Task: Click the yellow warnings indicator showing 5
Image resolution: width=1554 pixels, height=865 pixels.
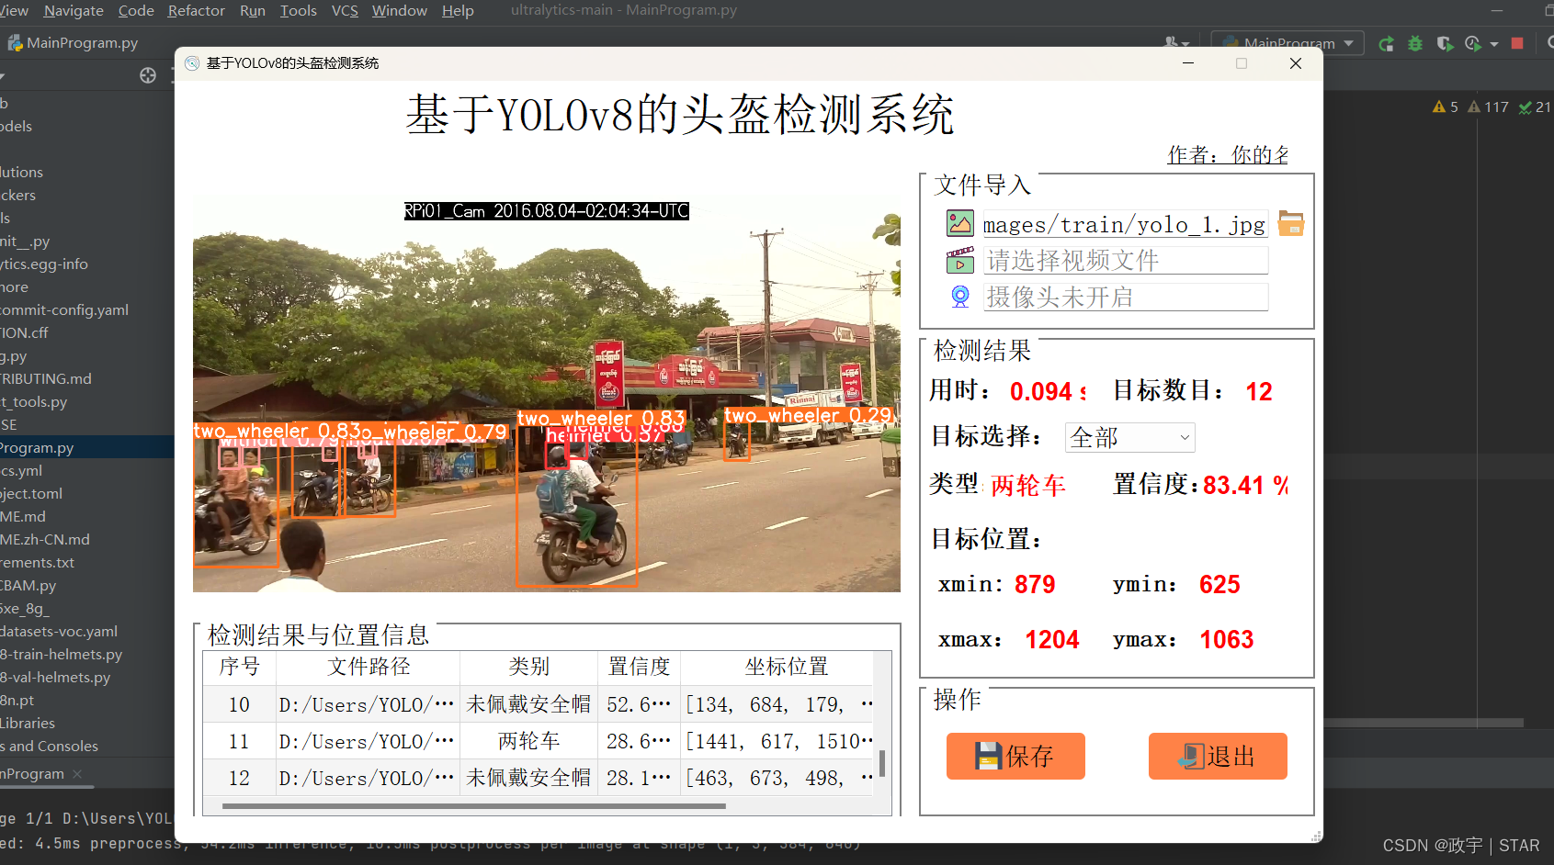Action: point(1446,107)
